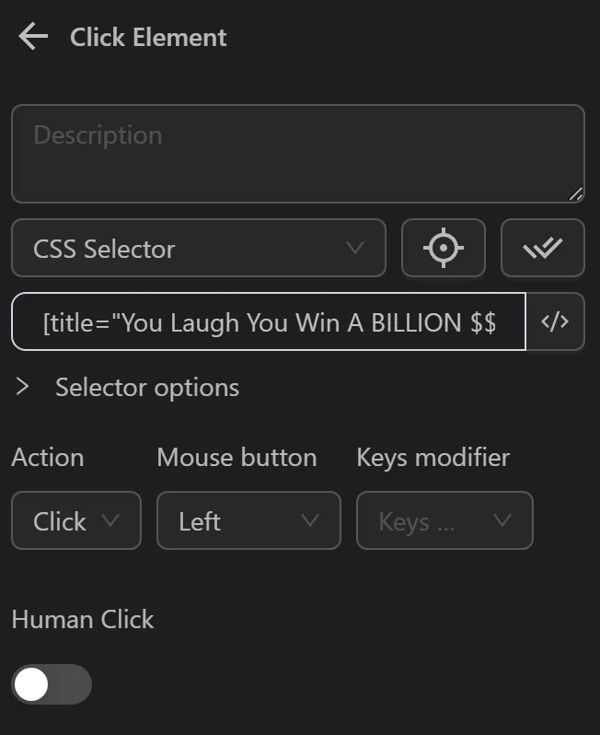Enable the Human Click switch

(x=52, y=684)
